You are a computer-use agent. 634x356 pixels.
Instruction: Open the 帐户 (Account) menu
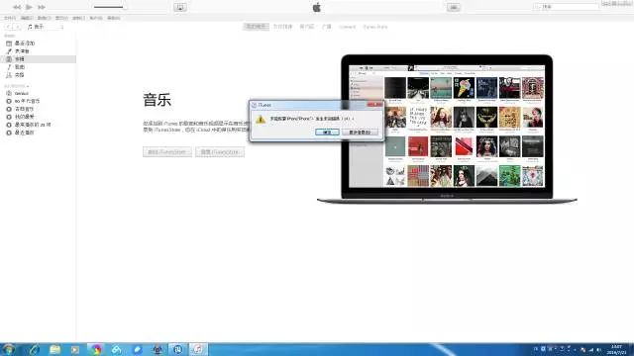96,18
